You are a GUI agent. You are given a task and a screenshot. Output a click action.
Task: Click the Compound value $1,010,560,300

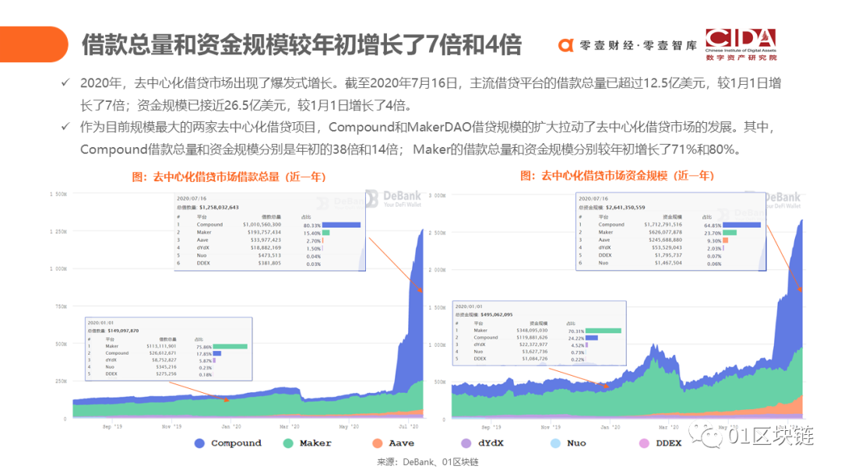(262, 225)
